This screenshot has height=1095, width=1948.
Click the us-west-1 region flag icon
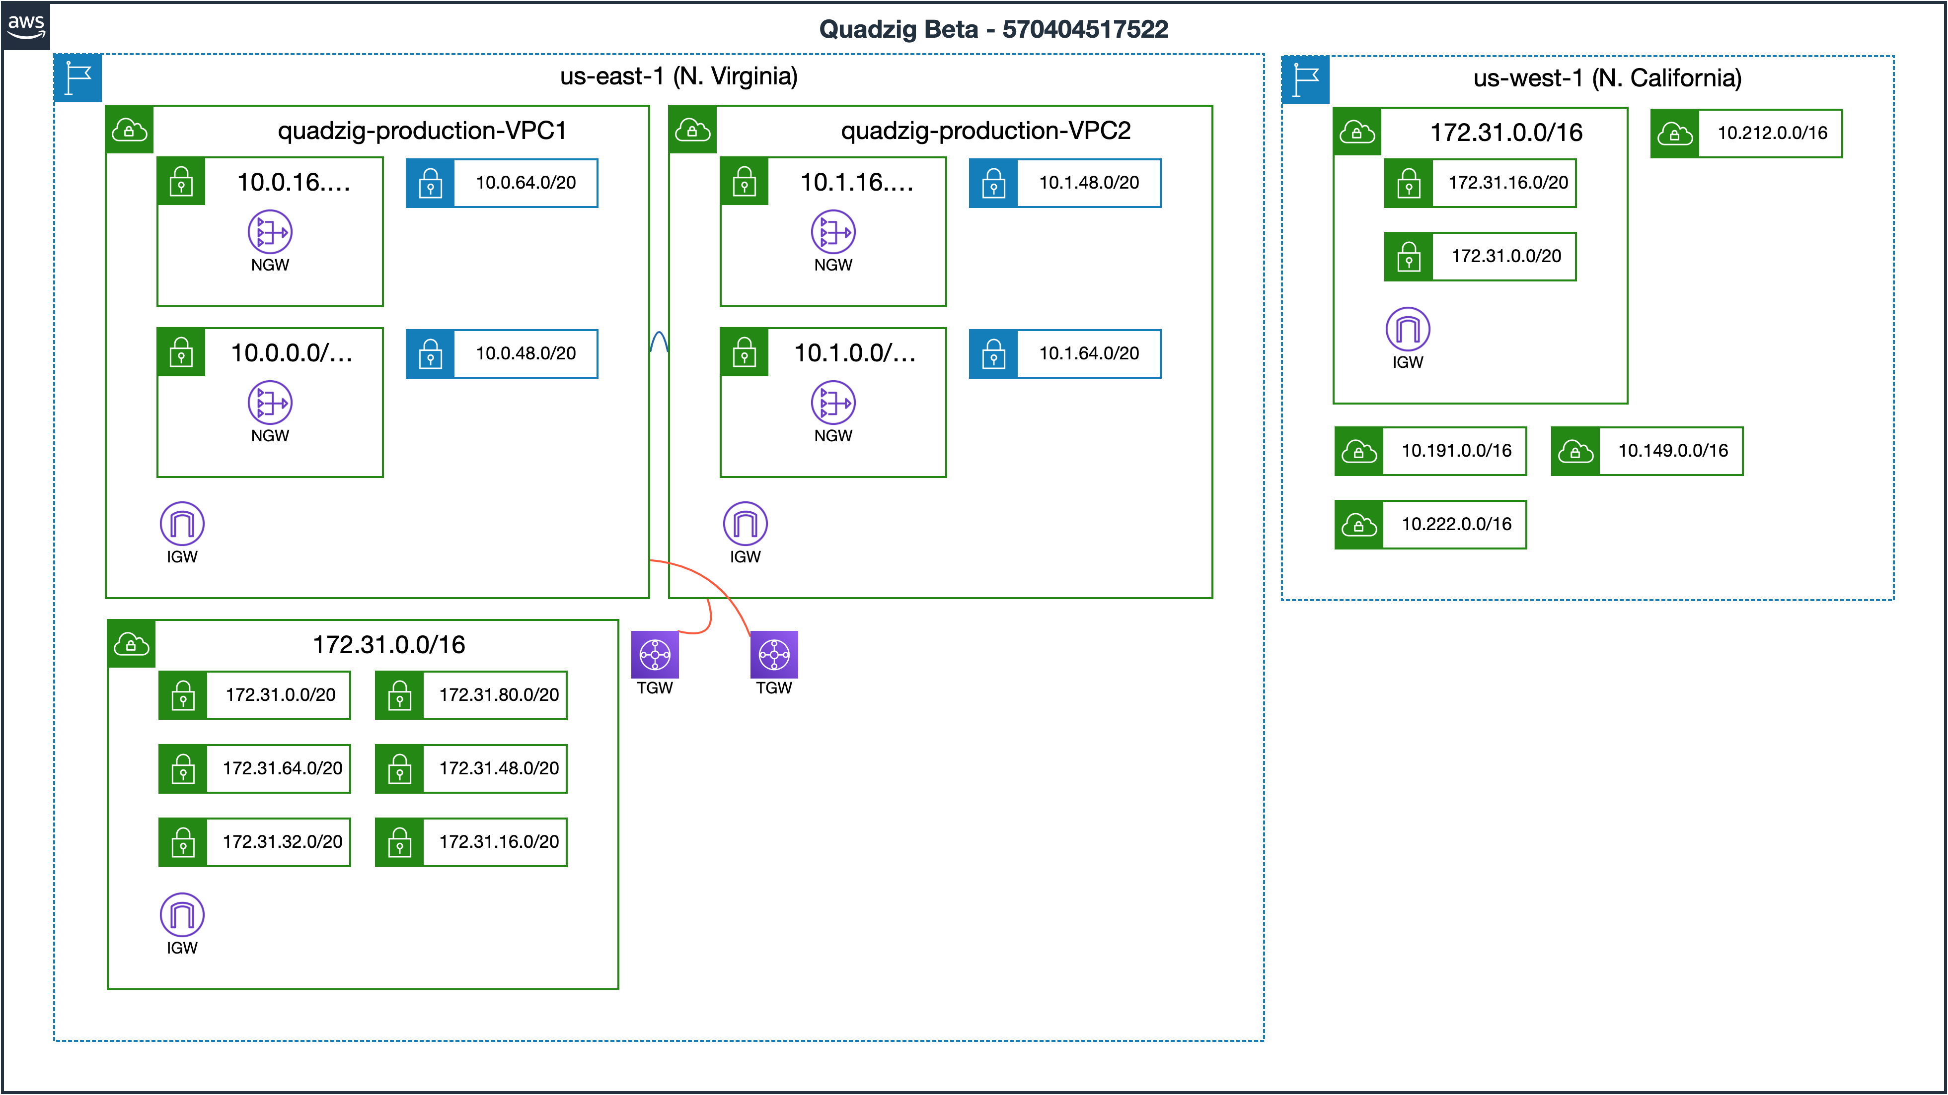[x=1306, y=80]
